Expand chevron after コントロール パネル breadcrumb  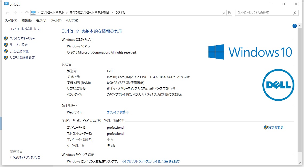[67, 13]
